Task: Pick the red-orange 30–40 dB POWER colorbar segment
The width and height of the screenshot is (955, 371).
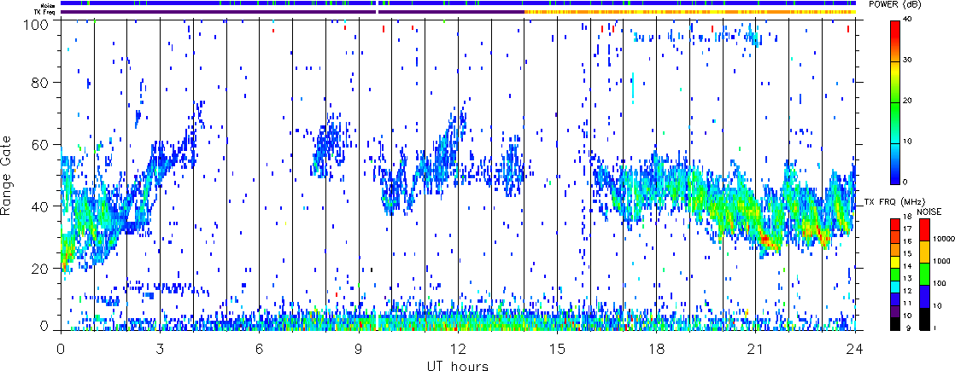Action: (895, 41)
